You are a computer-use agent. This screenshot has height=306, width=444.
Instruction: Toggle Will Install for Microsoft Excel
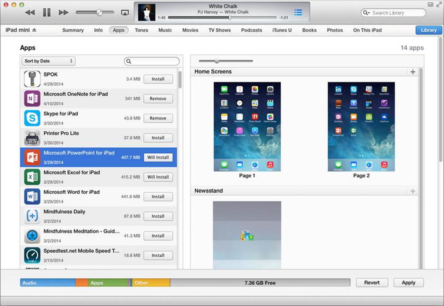(x=158, y=177)
